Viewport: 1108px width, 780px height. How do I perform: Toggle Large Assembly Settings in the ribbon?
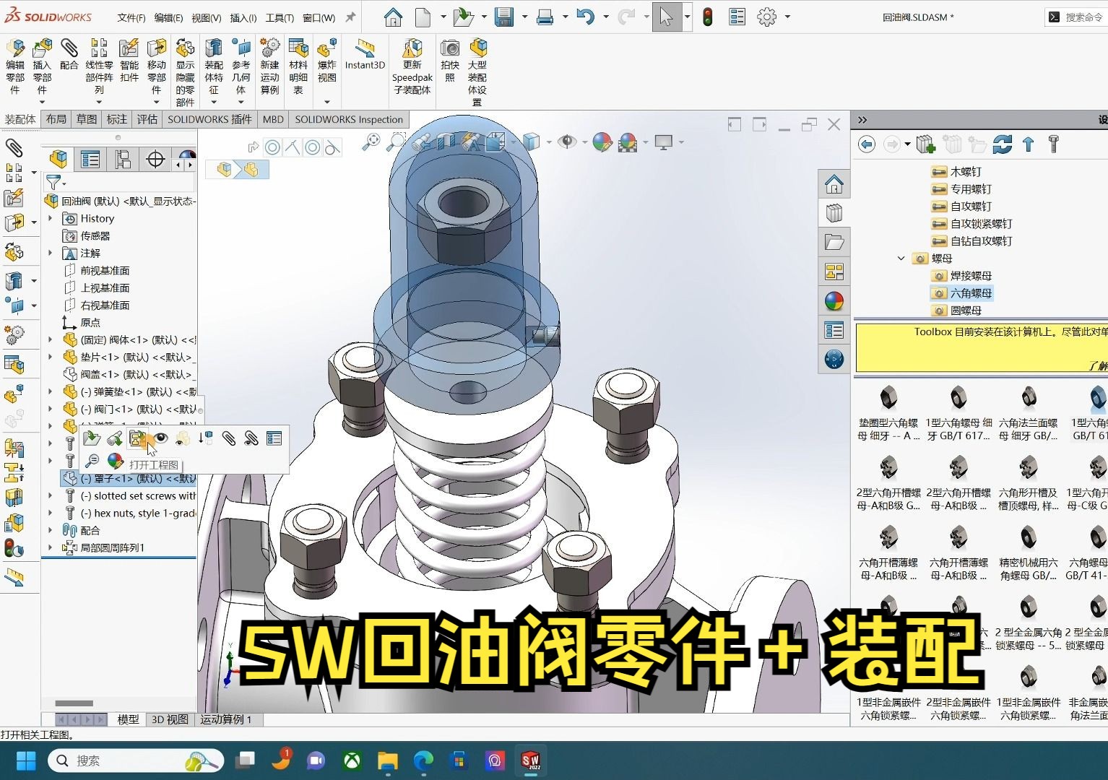click(477, 71)
